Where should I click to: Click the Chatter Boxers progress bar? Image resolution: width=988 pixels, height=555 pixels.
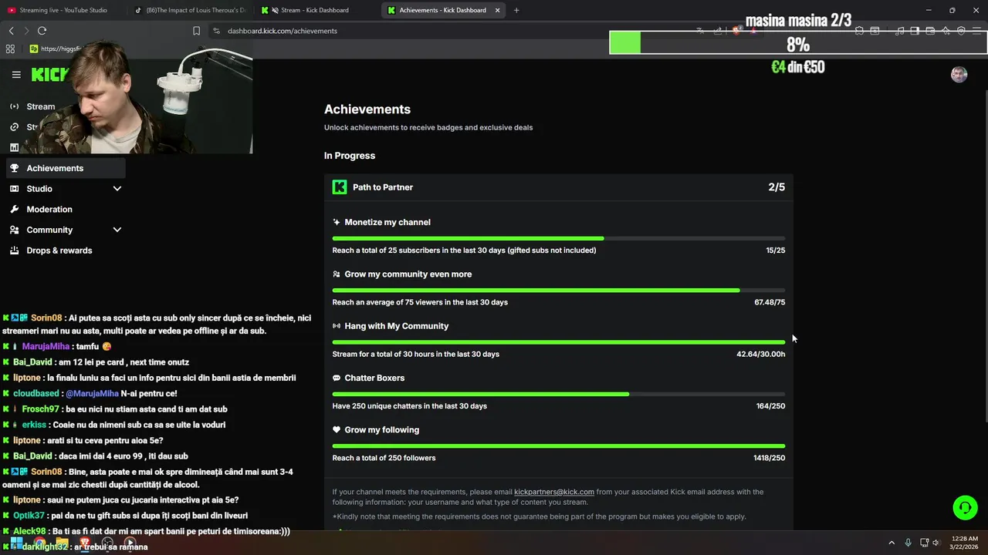pos(559,394)
